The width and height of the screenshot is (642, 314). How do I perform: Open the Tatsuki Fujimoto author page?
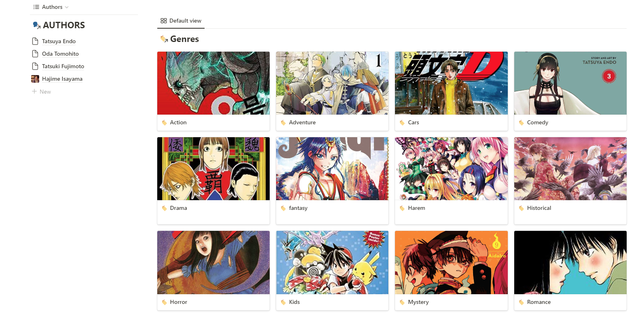[63, 66]
